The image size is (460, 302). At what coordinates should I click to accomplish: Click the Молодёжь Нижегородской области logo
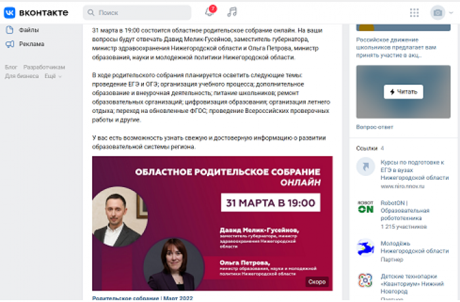coord(365,247)
